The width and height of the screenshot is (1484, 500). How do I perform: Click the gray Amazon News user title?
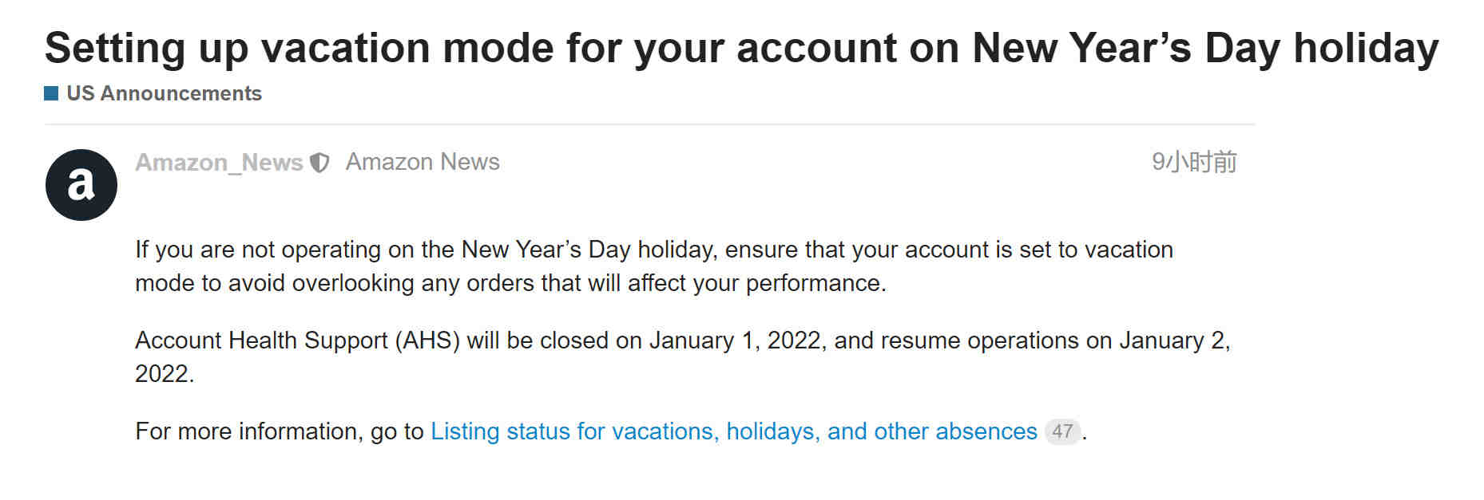pos(423,162)
